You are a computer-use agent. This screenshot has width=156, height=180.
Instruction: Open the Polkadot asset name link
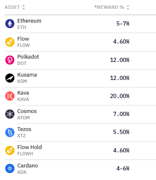coord(28,57)
